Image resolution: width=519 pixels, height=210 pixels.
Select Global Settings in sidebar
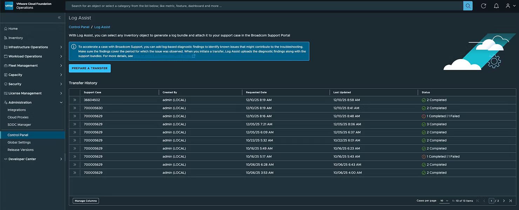[x=19, y=142]
